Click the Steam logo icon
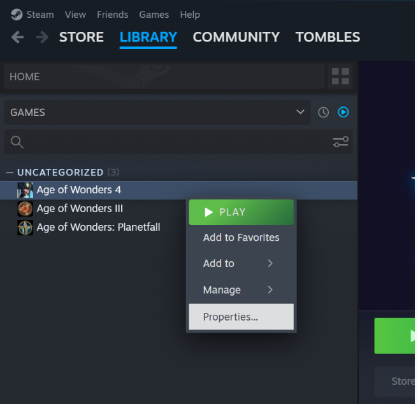Image resolution: width=418 pixels, height=404 pixels. click(x=17, y=14)
